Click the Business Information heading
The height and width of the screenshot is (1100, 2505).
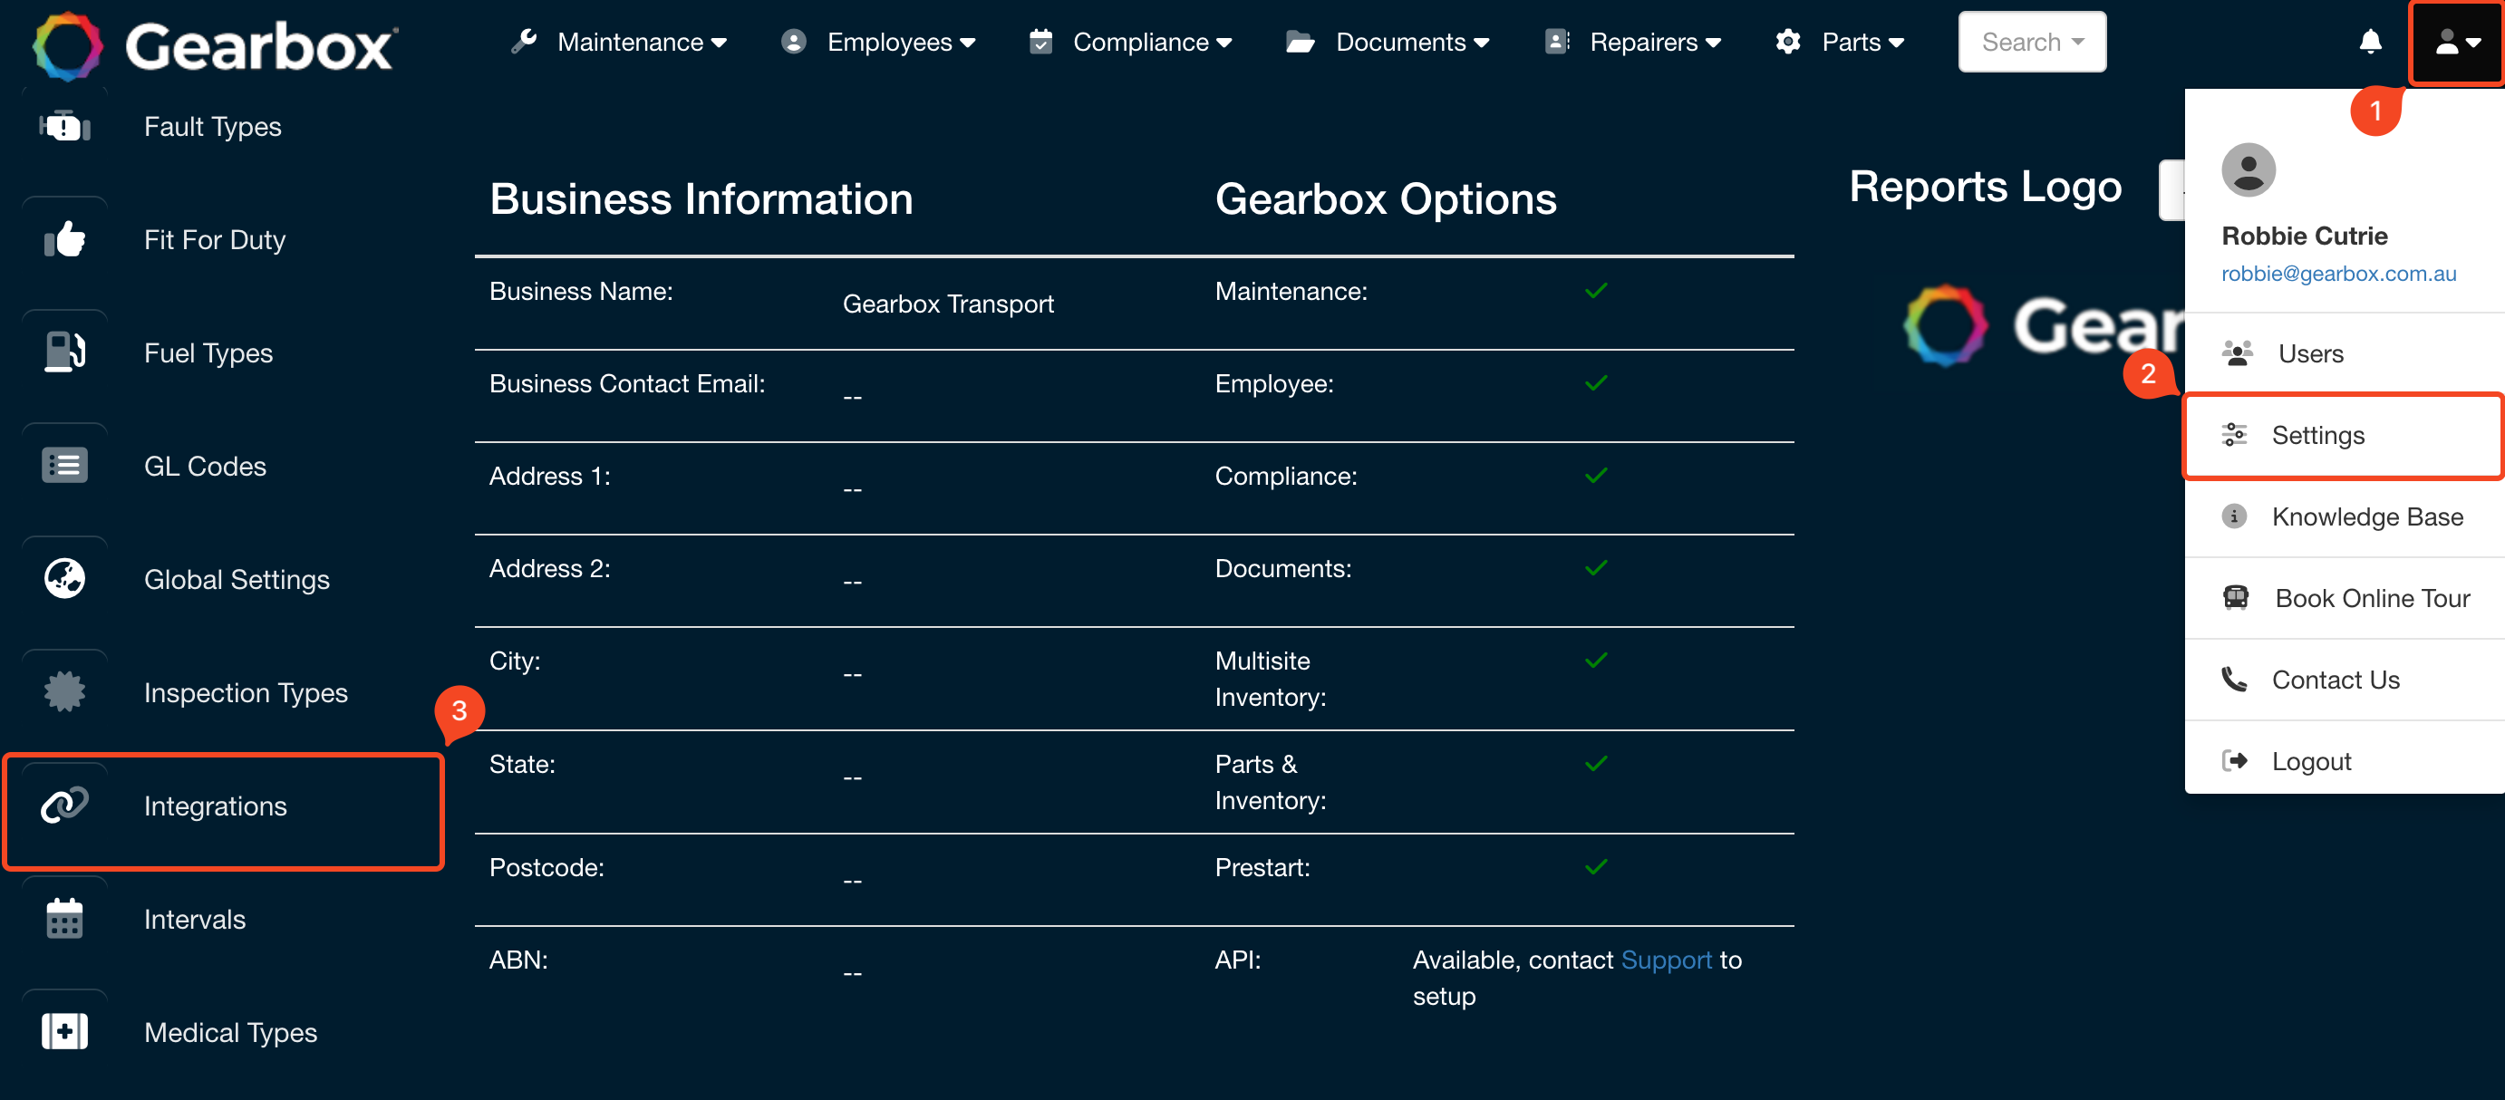[701, 198]
